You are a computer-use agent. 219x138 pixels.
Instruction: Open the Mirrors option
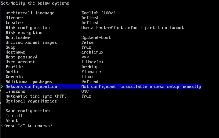coord(14,18)
